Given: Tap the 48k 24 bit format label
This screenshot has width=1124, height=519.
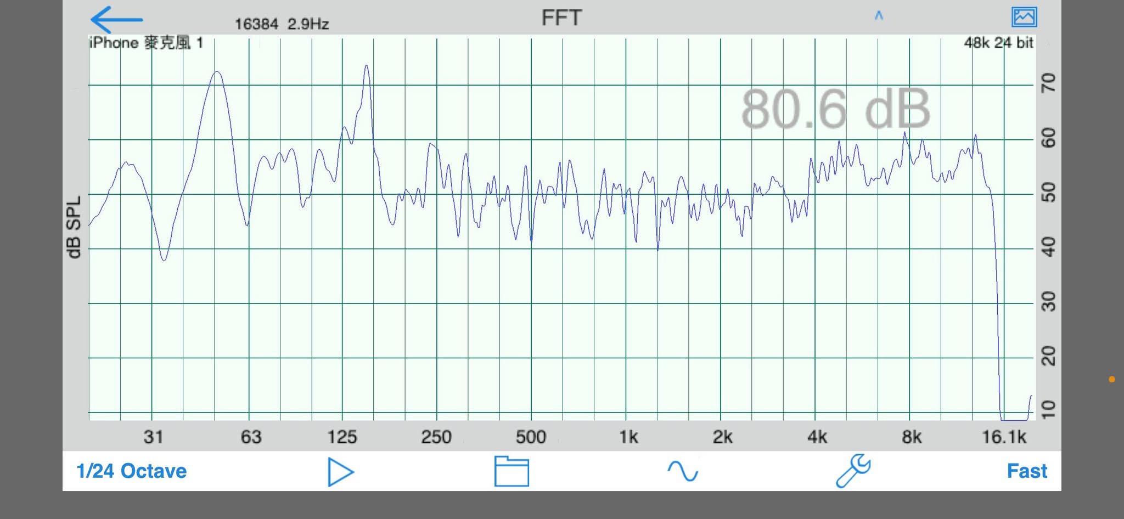Looking at the screenshot, I should point(998,43).
